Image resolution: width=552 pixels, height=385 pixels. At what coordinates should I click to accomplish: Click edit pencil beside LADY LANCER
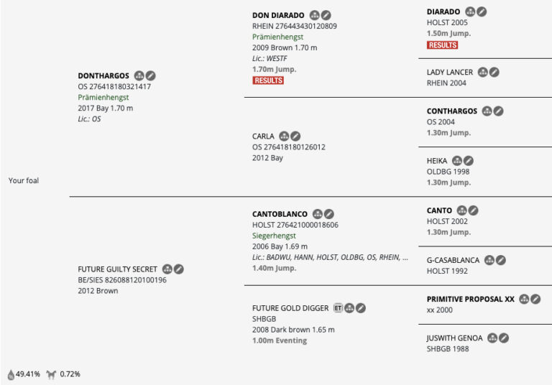point(494,72)
